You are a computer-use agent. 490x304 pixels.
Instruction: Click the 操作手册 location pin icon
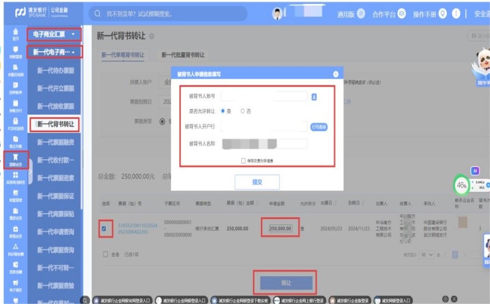point(442,14)
